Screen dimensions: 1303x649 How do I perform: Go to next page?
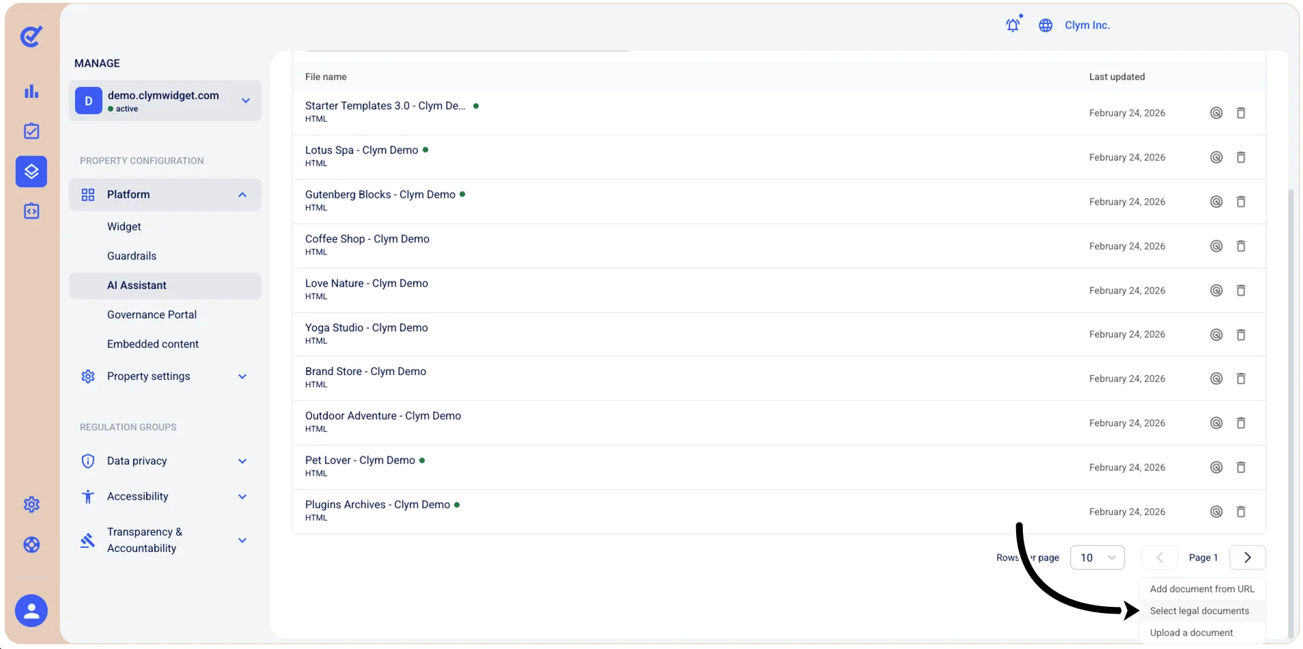[x=1247, y=557]
